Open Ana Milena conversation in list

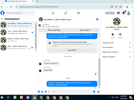click(17, 25)
